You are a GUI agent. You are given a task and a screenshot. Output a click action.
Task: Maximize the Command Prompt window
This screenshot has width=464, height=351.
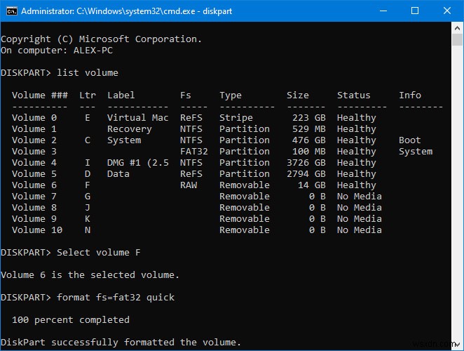[x=415, y=11]
